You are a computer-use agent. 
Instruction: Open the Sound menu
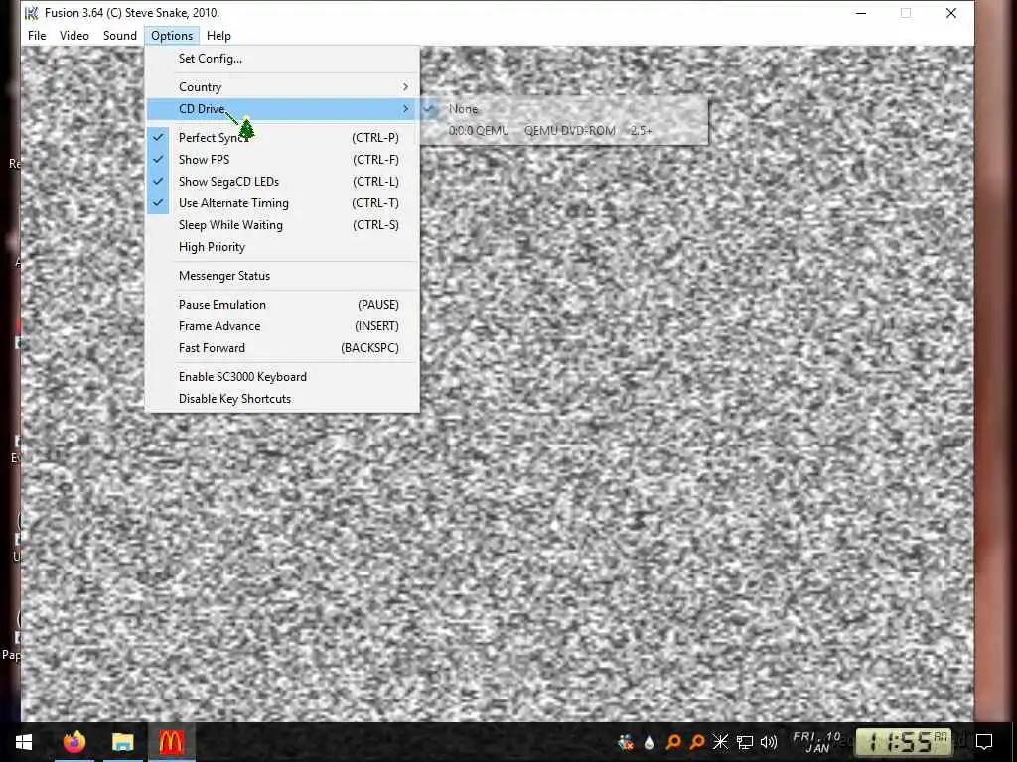120,36
